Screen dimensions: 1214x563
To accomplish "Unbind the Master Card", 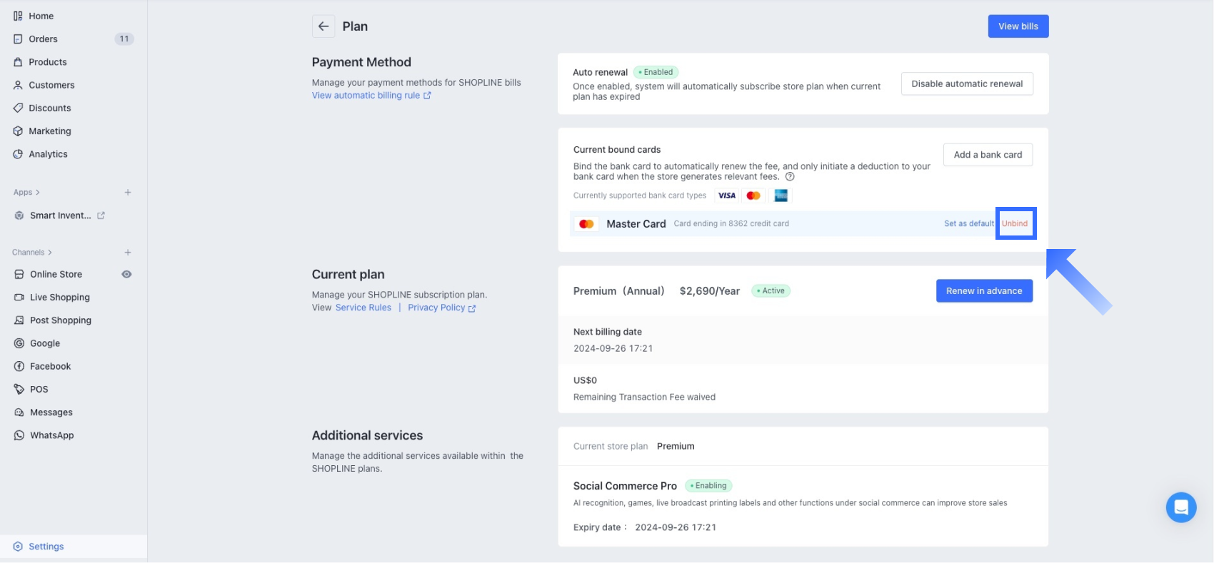I will (x=1015, y=224).
